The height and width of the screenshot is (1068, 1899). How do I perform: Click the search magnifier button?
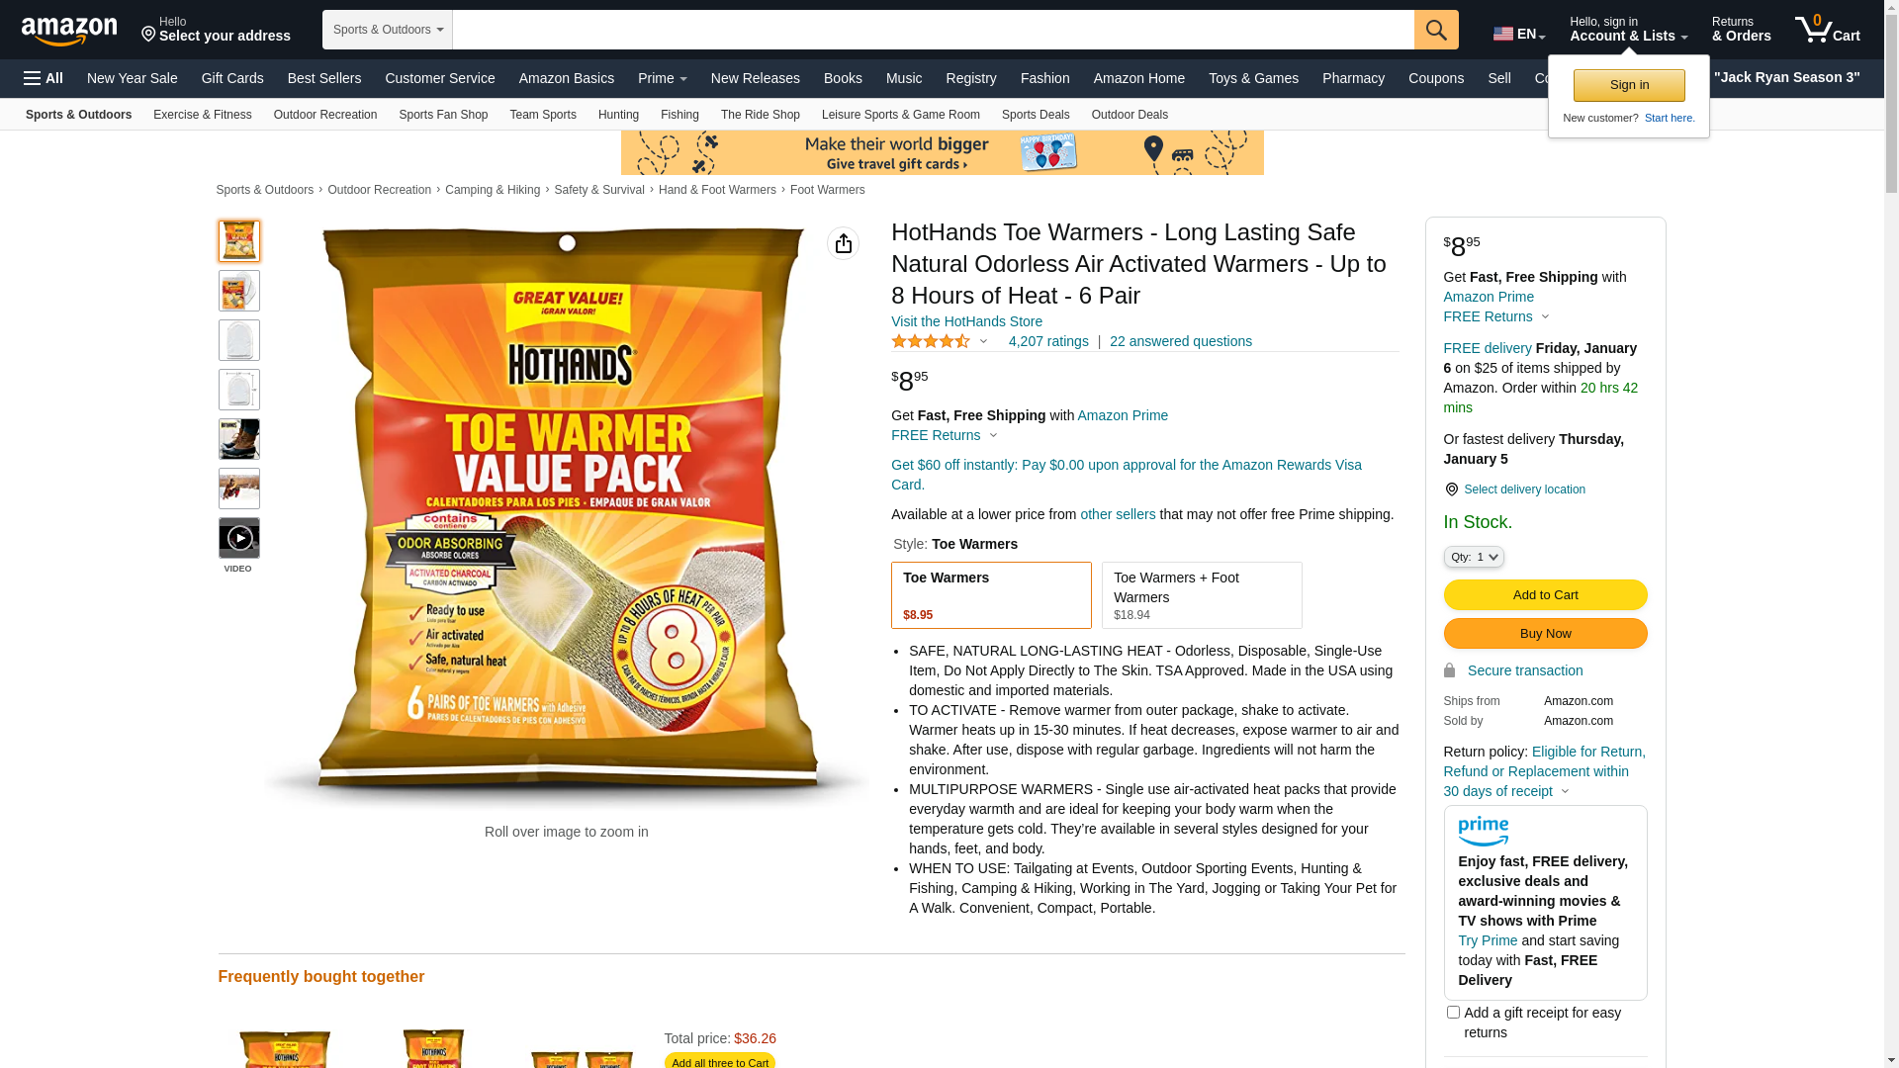pos(1436,30)
